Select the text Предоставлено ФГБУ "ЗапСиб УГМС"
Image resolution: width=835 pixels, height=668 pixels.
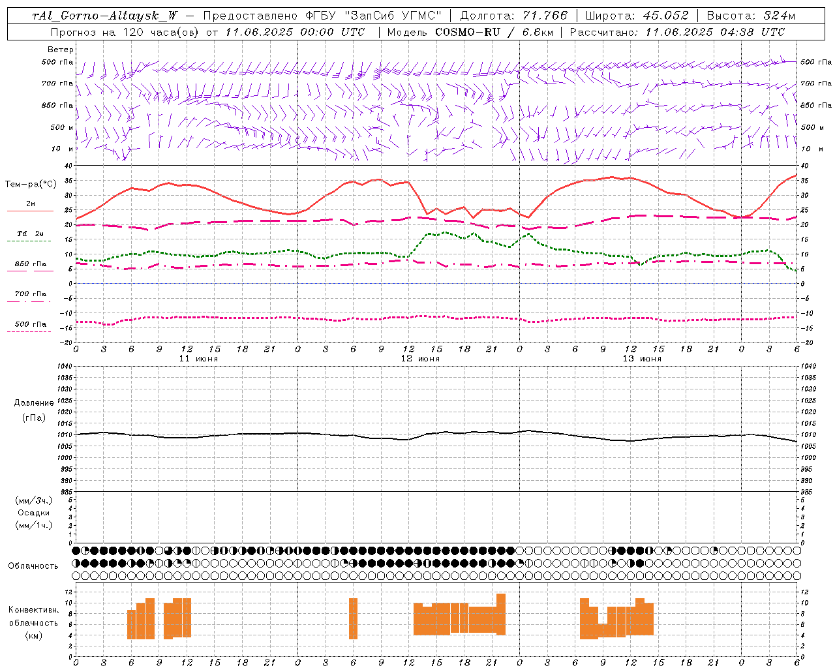[x=323, y=16]
